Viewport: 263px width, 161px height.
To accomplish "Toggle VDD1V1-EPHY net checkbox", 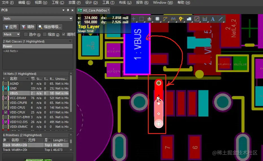I will (x=6, y=117).
